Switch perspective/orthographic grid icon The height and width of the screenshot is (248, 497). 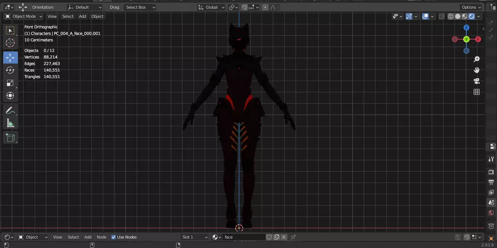click(x=477, y=92)
